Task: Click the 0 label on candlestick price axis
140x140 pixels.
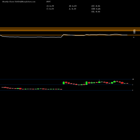Action: point(132,90)
